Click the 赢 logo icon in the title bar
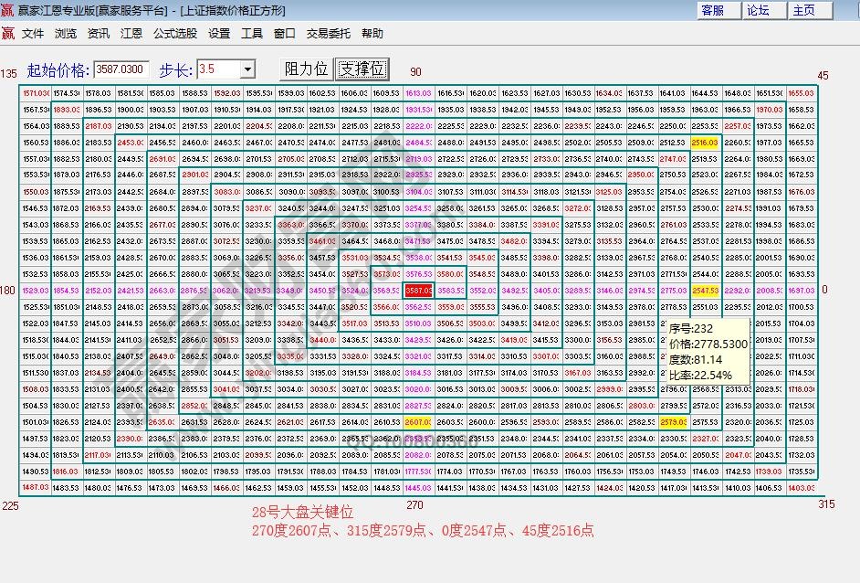 click(9, 10)
